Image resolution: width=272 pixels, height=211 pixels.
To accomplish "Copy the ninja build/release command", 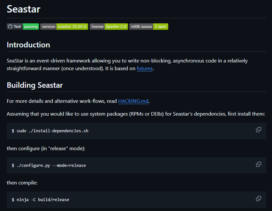I will (x=258, y=199).
